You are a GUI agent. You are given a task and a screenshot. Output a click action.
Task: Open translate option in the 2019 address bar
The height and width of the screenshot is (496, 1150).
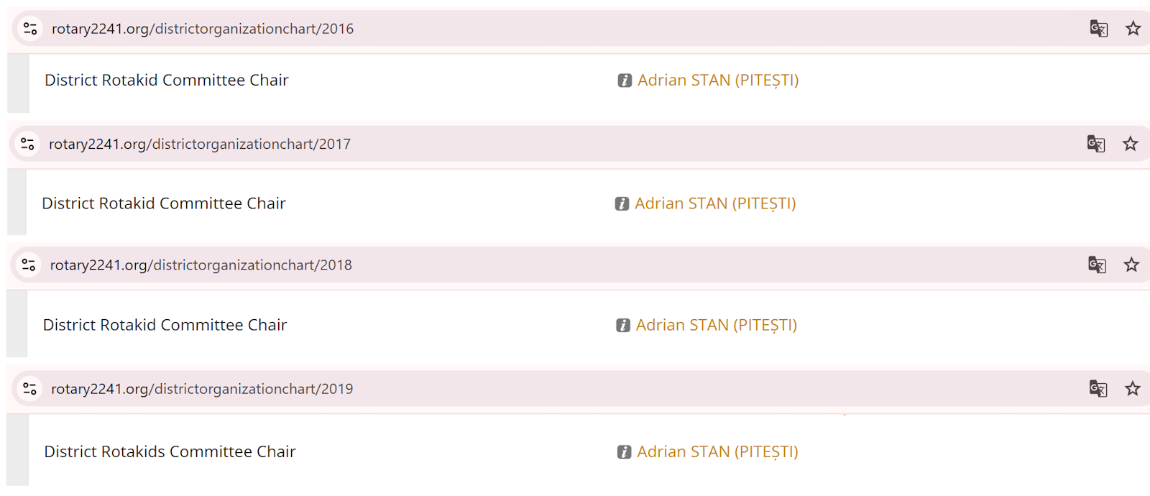click(1098, 389)
